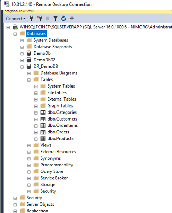Select the DemoDb database label
172x213 pixels.
[x=42, y=53]
